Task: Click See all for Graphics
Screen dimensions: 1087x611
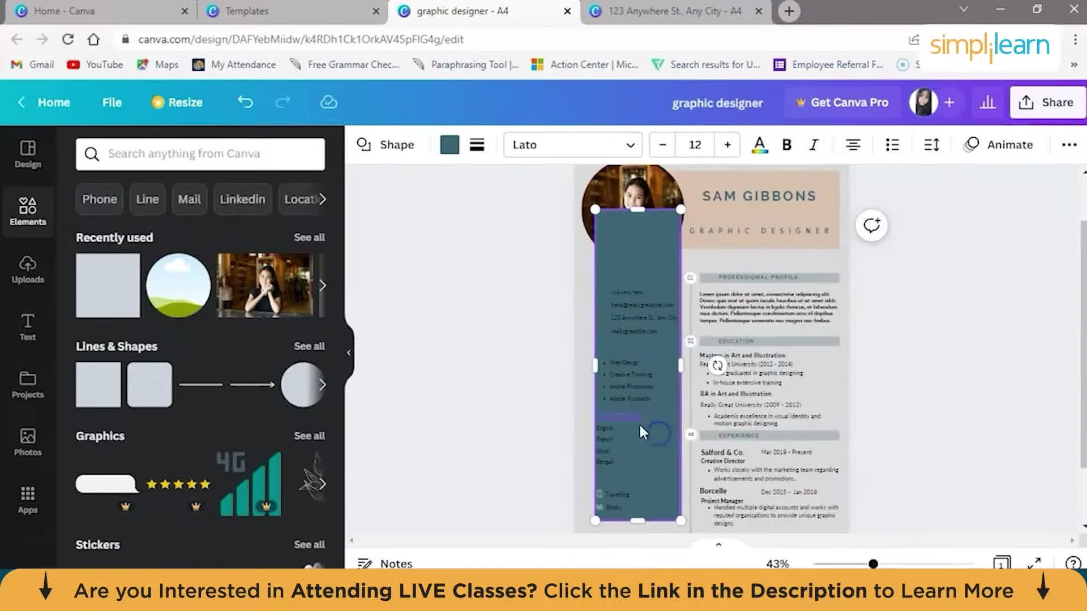Action: click(x=309, y=436)
